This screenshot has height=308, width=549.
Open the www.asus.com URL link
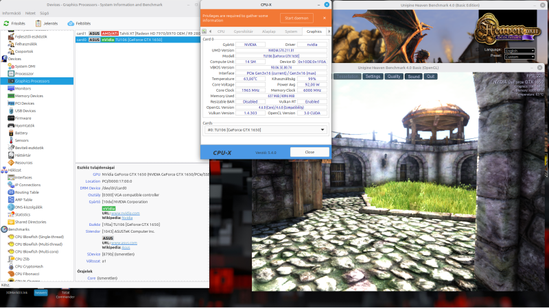coord(124,243)
